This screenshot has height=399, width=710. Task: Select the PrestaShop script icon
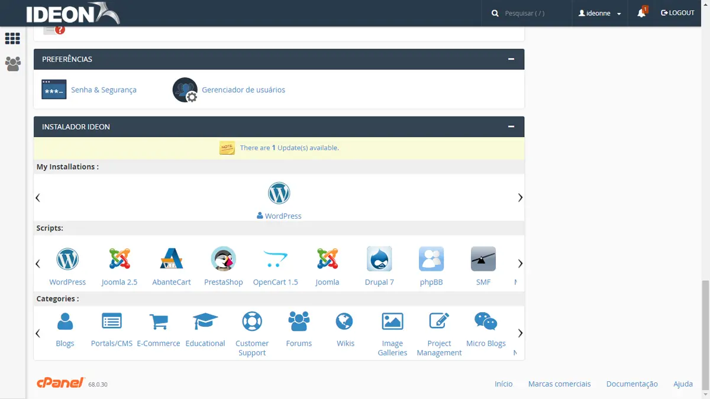224,259
